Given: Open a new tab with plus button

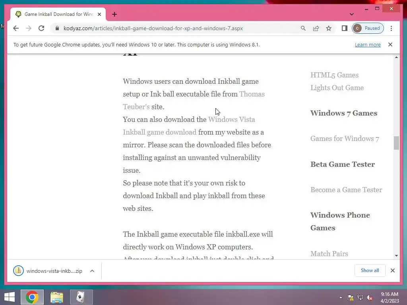Looking at the screenshot, I should click(x=114, y=14).
